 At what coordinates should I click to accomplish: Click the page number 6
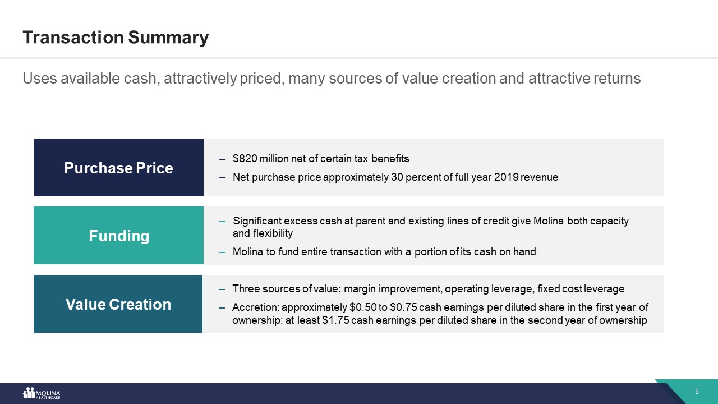[x=697, y=391]
